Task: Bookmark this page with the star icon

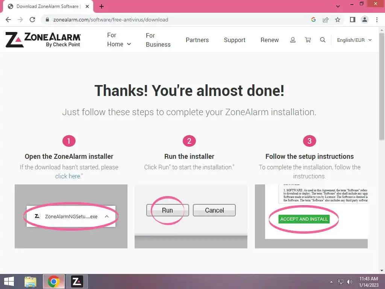Action: tap(338, 20)
